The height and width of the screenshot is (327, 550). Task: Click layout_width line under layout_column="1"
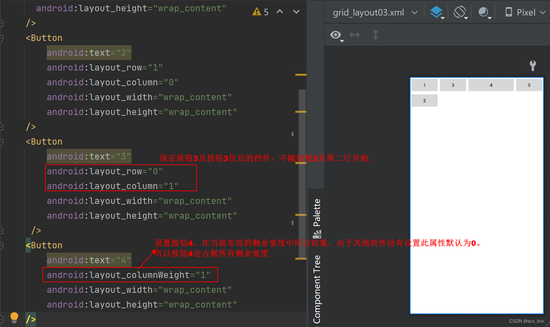(x=139, y=201)
